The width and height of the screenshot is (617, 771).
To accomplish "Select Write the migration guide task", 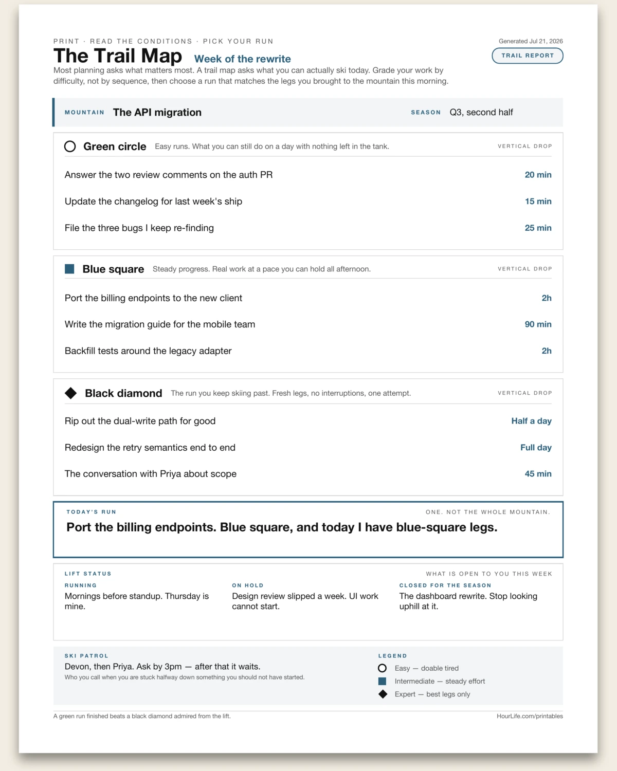I will (x=308, y=324).
